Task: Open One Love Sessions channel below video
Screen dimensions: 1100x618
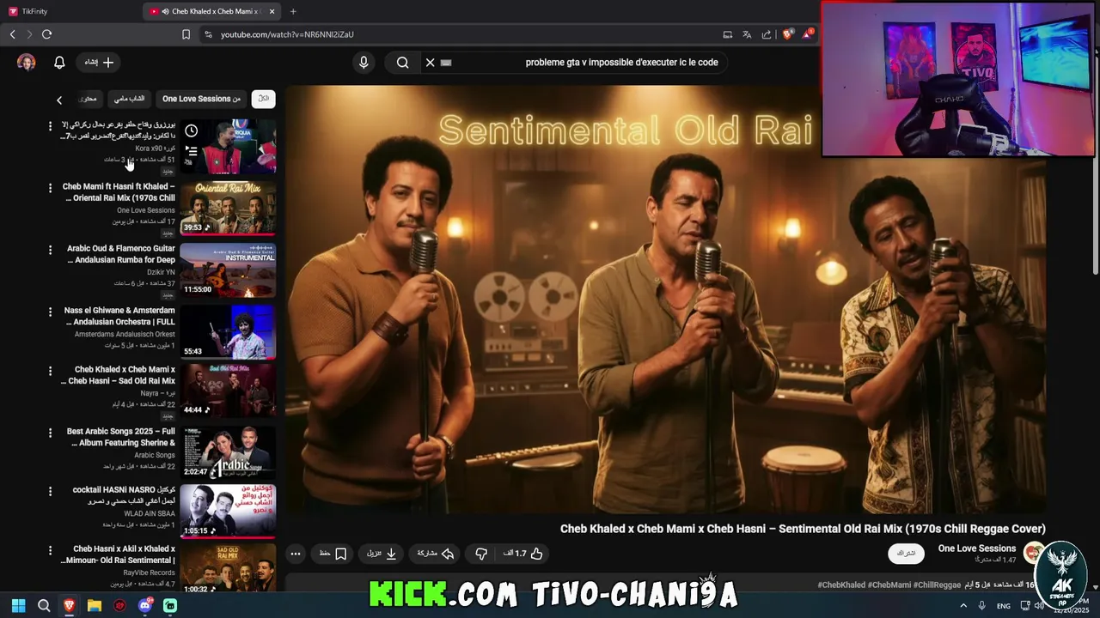Action: (976, 548)
